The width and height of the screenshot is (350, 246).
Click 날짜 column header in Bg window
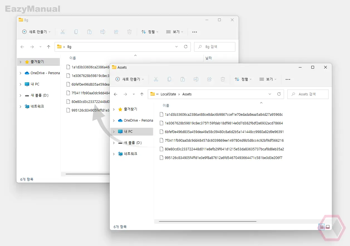point(209,58)
